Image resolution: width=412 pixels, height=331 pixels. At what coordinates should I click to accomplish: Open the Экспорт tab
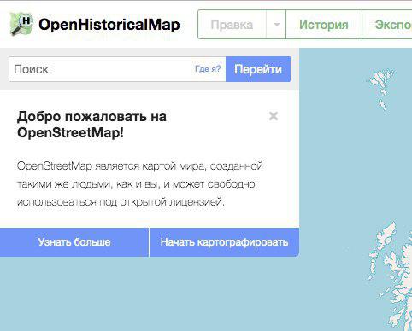[387, 25]
